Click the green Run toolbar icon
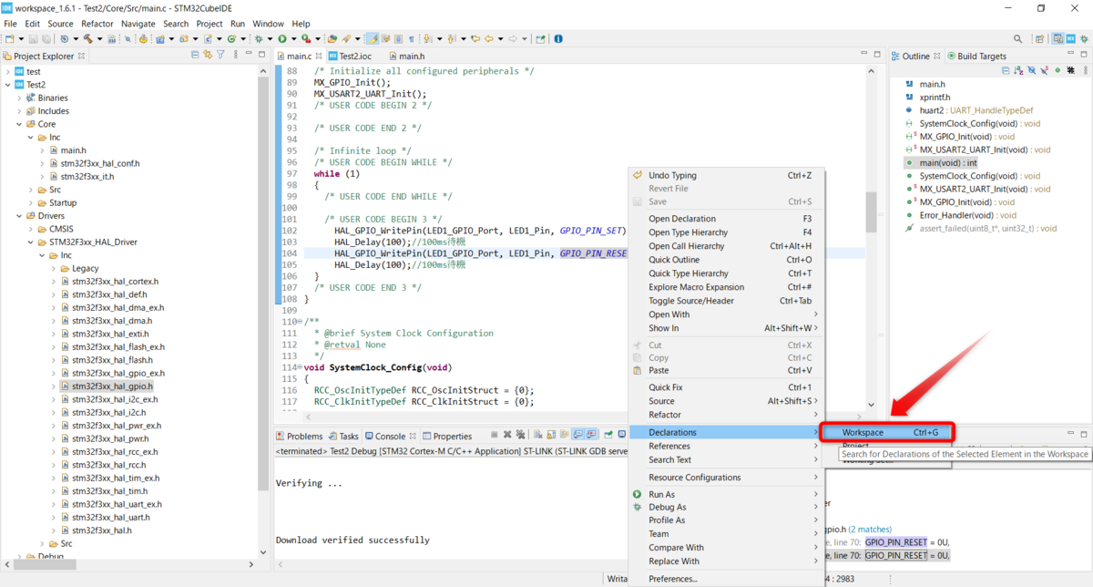This screenshot has width=1093, height=587. click(282, 38)
